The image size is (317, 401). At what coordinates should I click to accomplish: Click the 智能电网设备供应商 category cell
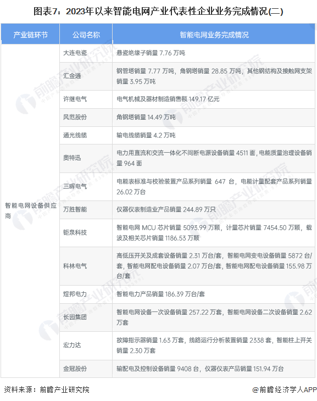coord(30,211)
